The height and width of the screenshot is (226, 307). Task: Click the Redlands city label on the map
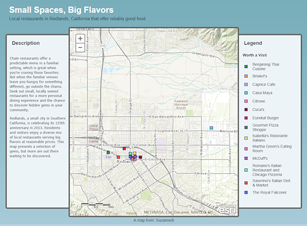125,162
